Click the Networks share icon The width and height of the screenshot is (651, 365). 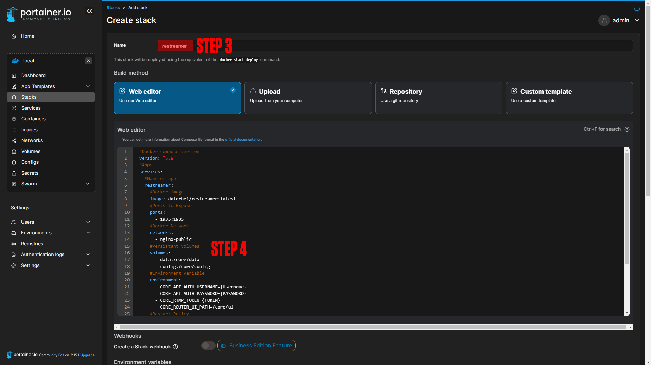[14, 141]
